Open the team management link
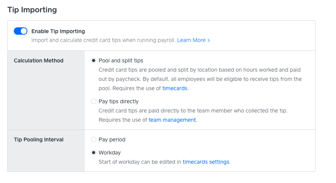This screenshot has width=336, height=183. pyautogui.click(x=172, y=120)
